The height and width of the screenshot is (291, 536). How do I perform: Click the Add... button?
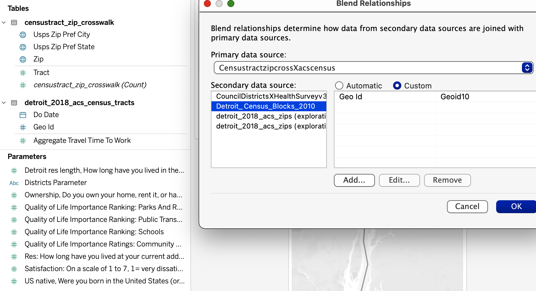(354, 180)
